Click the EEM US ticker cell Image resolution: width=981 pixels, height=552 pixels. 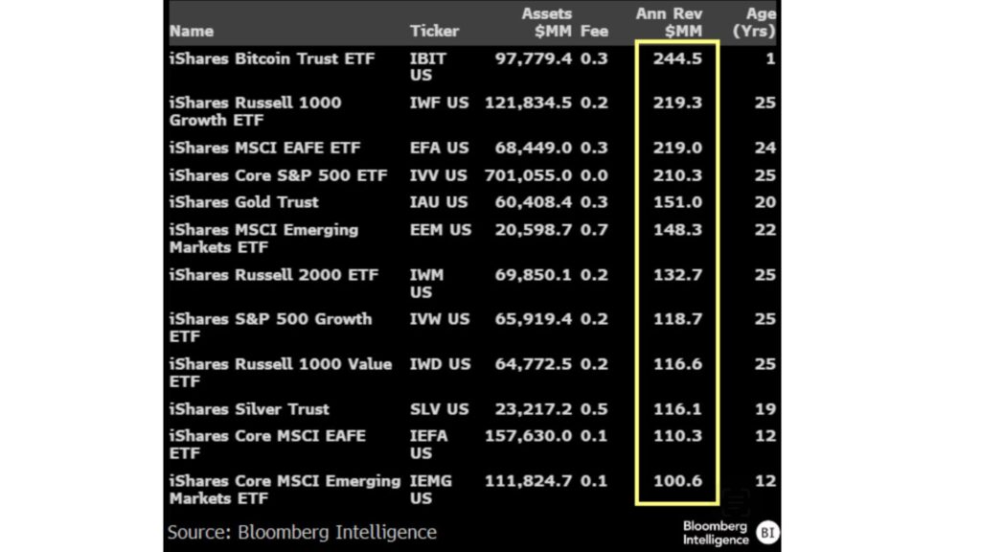[441, 230]
